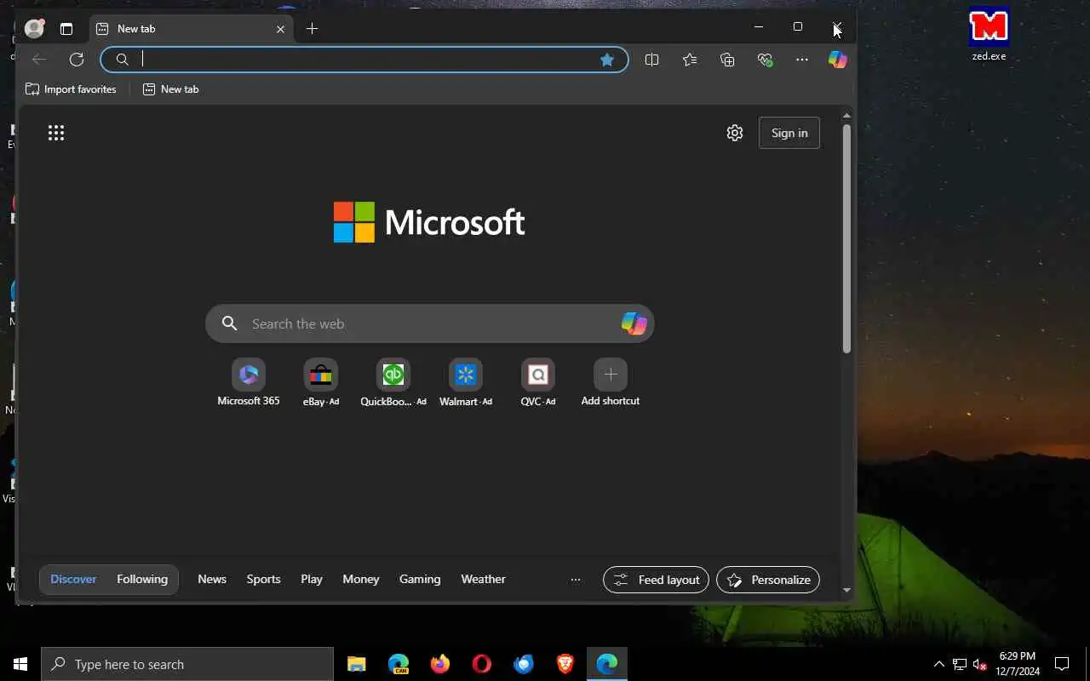Viewport: 1090px width, 681px height.
Task: Open Walmart shortcut tile
Action: (x=466, y=381)
